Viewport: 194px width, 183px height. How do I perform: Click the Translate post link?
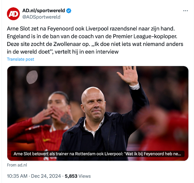click(20, 59)
